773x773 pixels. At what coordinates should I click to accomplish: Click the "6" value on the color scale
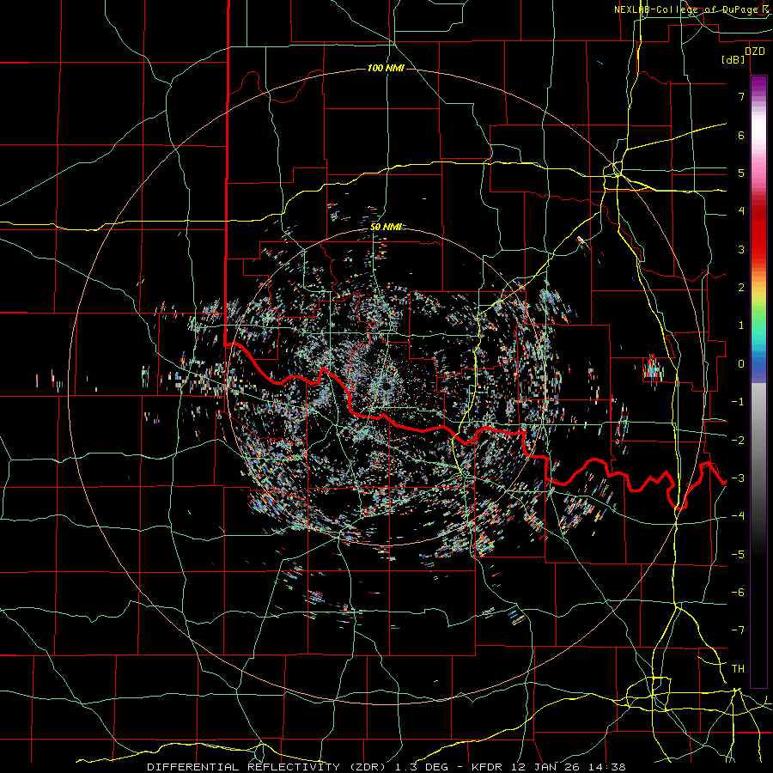pyautogui.click(x=741, y=135)
